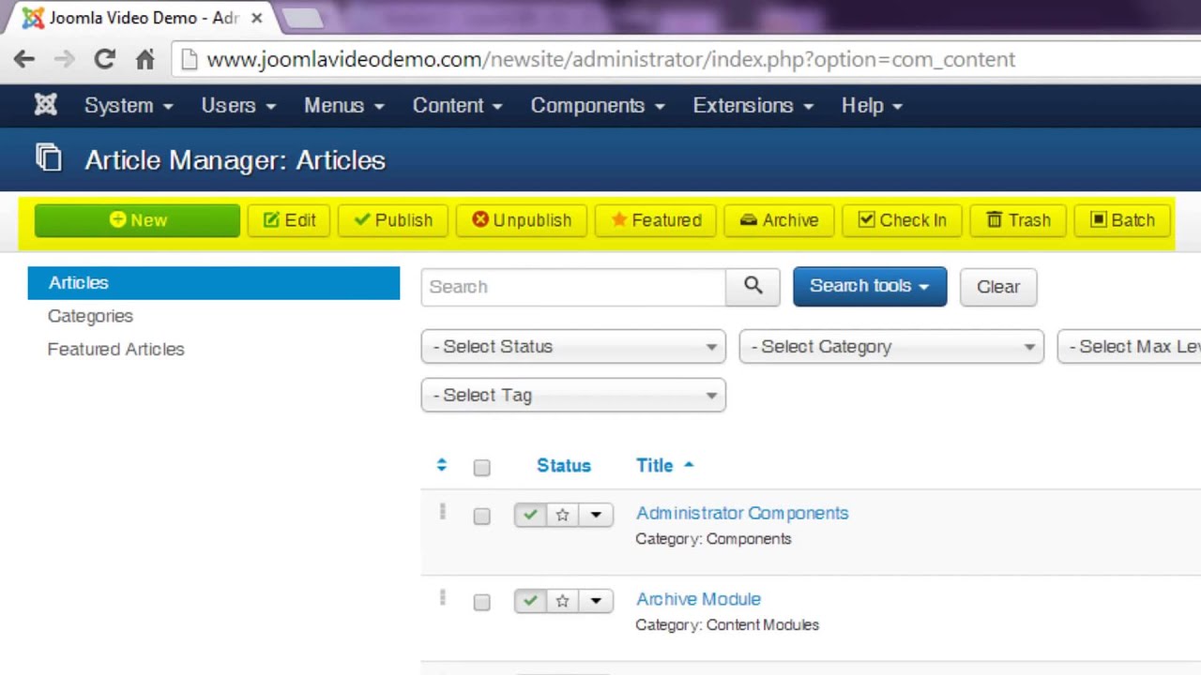Click the Unpublish toolbar button
Image resolution: width=1201 pixels, height=675 pixels.
(x=522, y=220)
